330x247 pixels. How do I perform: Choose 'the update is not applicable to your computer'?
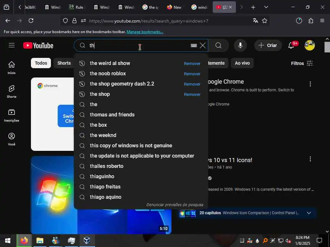tap(142, 156)
